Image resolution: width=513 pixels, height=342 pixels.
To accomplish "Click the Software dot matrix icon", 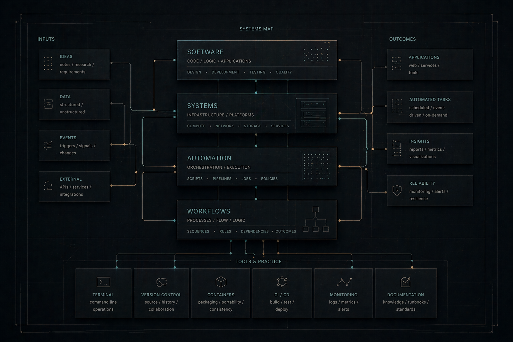I will (316, 54).
